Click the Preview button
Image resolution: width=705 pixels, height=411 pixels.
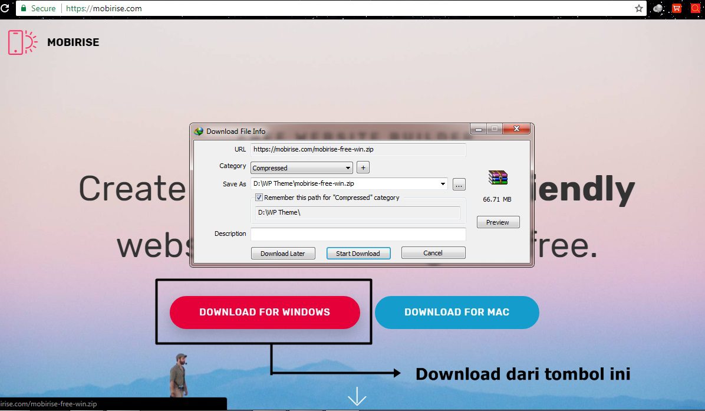coord(498,222)
